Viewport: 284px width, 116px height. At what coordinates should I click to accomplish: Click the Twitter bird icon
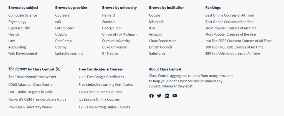coord(159,96)
